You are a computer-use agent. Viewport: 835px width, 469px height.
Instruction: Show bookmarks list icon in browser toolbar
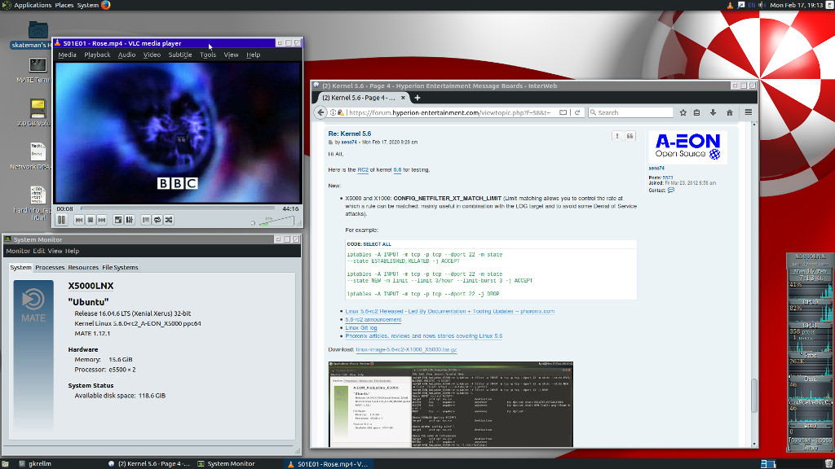pyautogui.click(x=696, y=112)
